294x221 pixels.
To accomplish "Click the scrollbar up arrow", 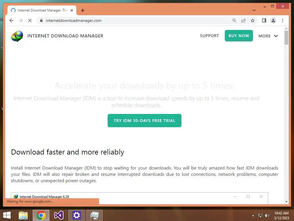I will 286,28.
